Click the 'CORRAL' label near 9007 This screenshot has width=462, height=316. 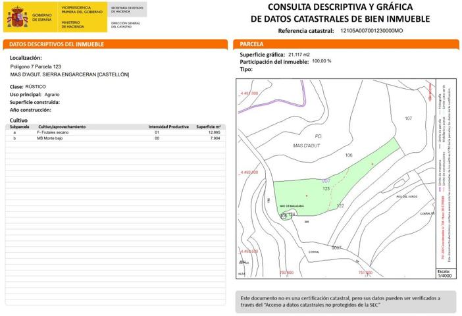click(314, 251)
